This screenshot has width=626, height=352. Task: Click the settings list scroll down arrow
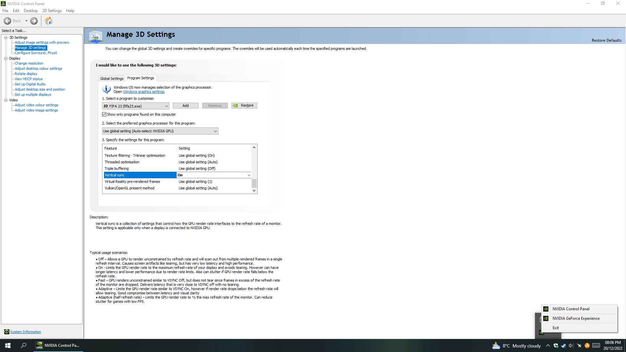coord(254,191)
